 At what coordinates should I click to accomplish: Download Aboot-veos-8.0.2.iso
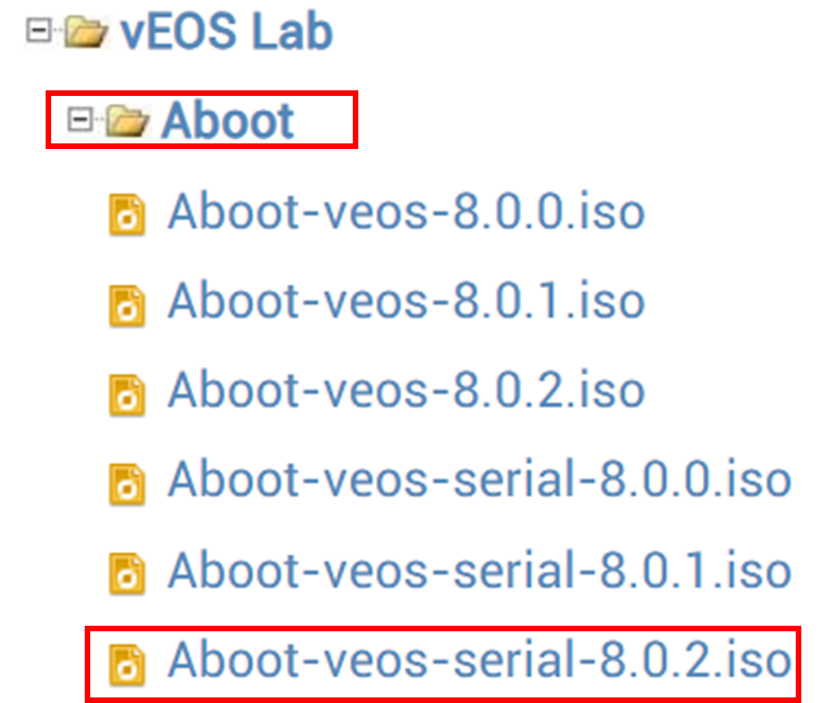[x=406, y=390]
